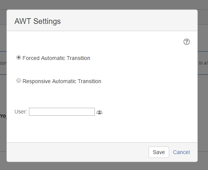
Task: Cancel the AWT Settings dialog
Action: (181, 152)
